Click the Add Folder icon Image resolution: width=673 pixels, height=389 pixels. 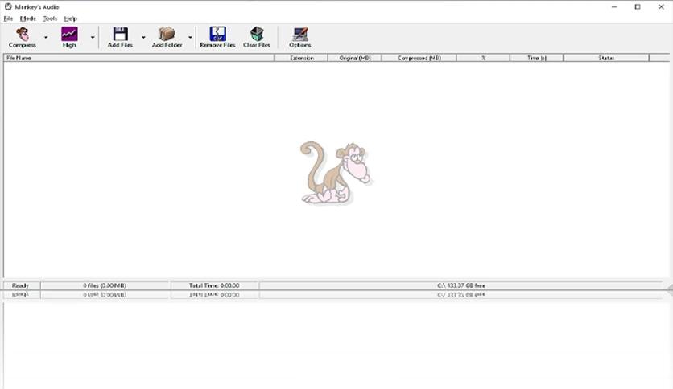tap(167, 34)
